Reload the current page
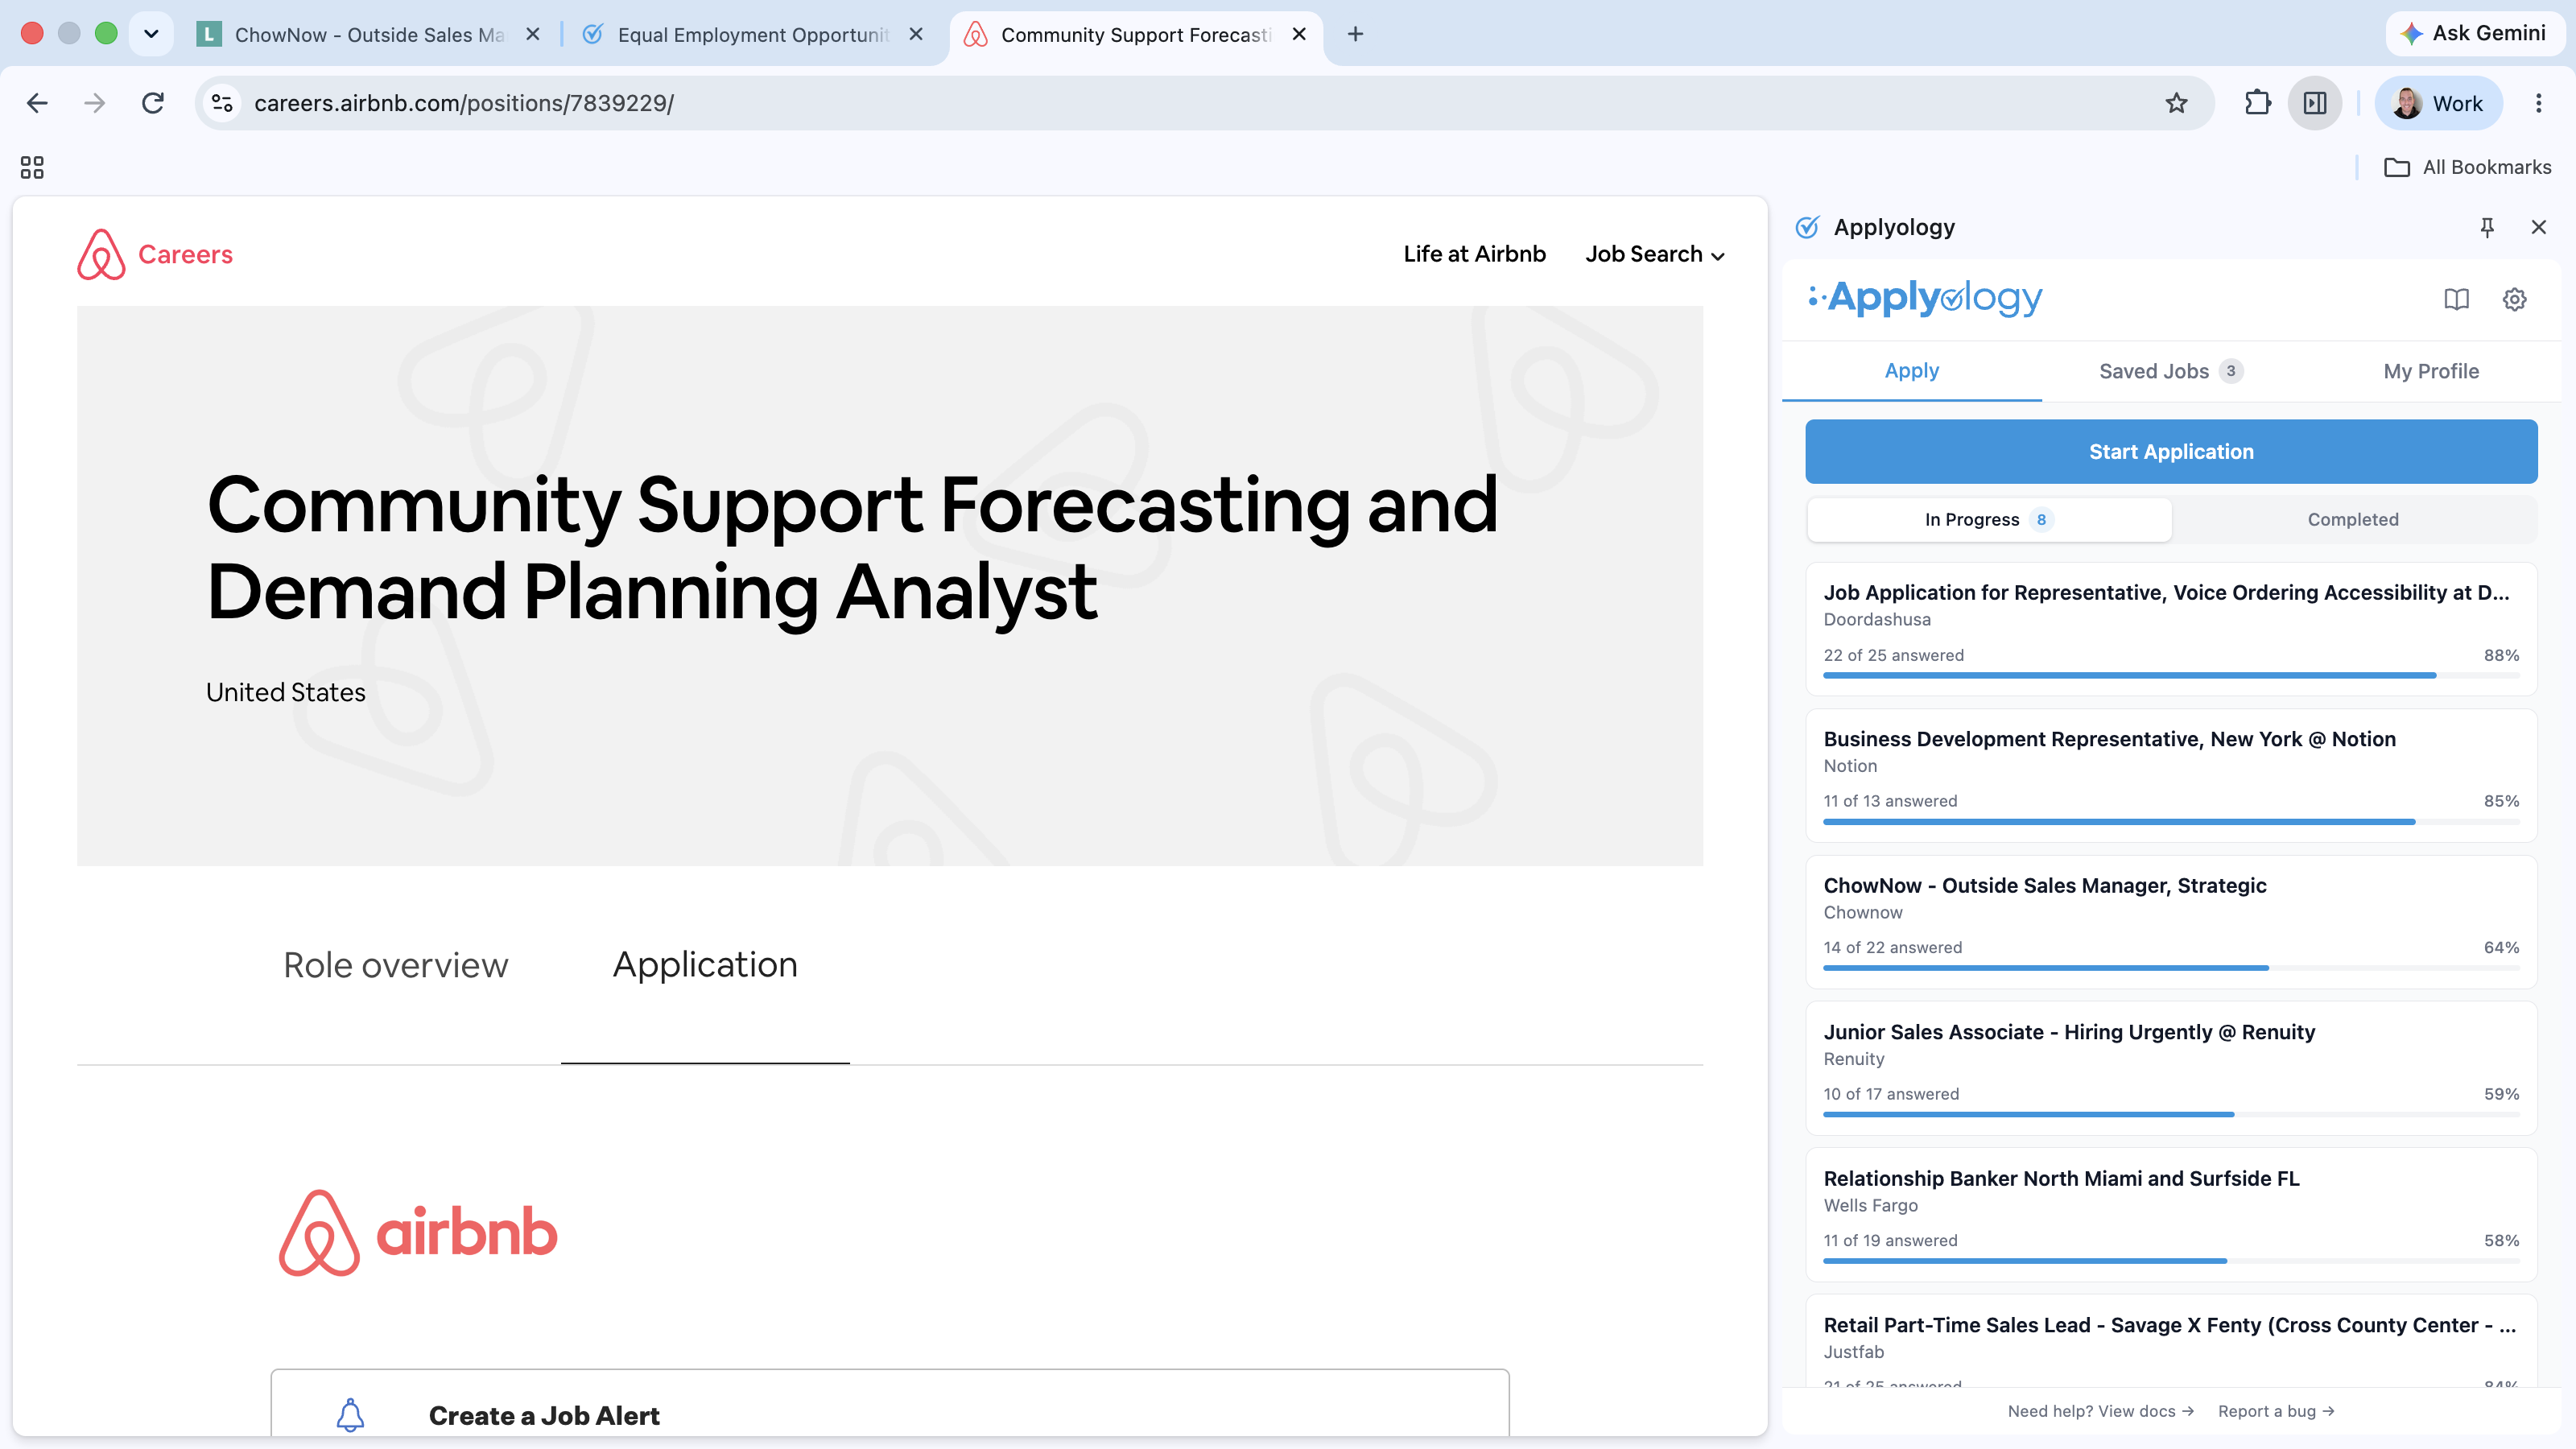The image size is (2576, 1449). 152,103
